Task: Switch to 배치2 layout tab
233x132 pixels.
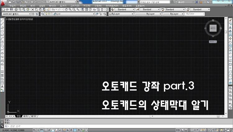Action: (34, 116)
